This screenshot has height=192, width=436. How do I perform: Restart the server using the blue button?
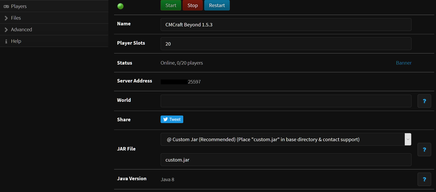(217, 6)
